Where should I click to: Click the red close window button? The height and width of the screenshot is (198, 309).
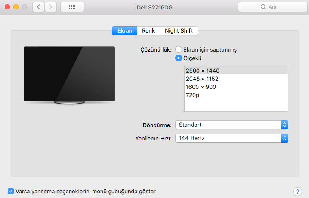point(7,7)
